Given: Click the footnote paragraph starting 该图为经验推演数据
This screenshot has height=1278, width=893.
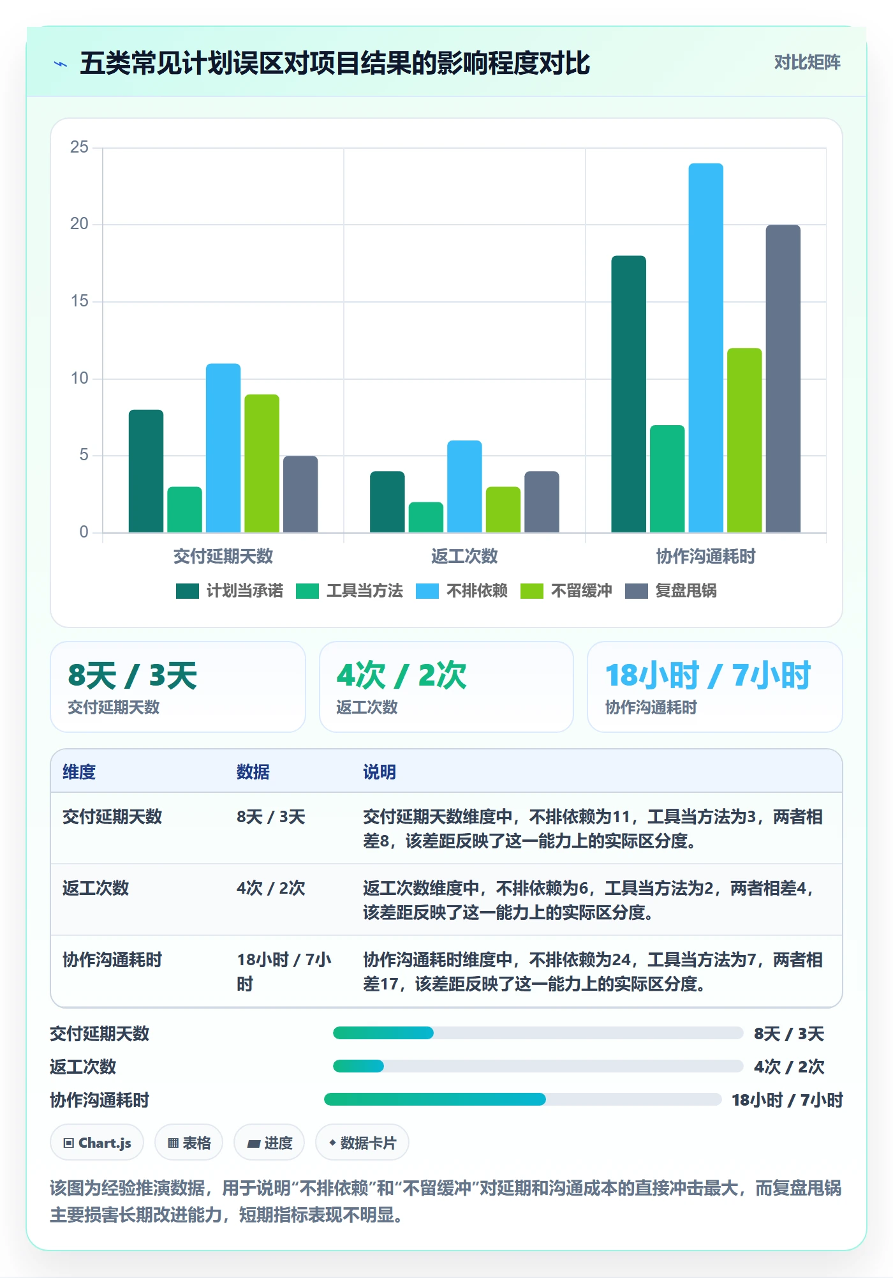Looking at the screenshot, I should [446, 1201].
